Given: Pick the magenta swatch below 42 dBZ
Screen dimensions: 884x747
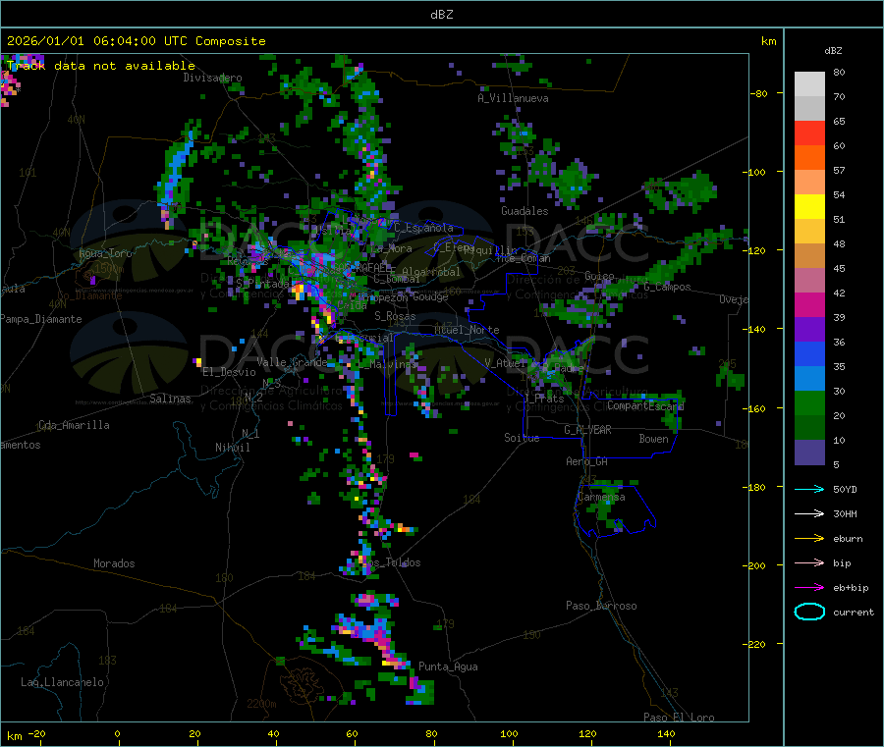Looking at the screenshot, I should 809,304.
